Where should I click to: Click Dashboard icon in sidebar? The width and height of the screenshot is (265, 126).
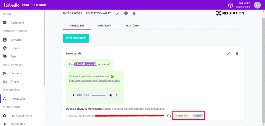pyautogui.click(x=5, y=23)
